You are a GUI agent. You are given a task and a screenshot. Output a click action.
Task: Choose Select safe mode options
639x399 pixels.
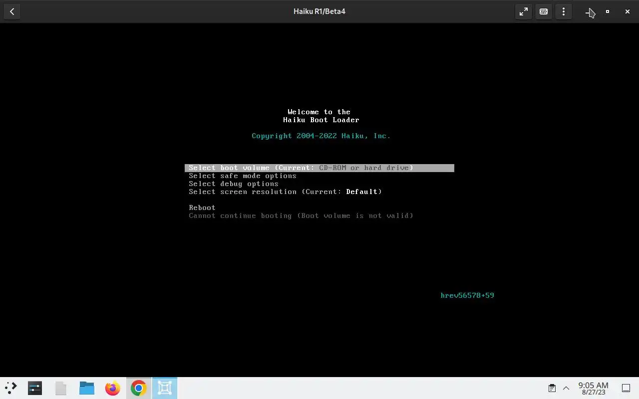(x=243, y=176)
